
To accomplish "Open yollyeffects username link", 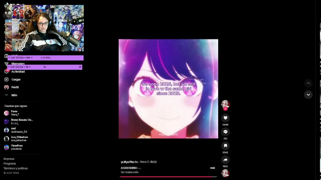I will click(129, 162).
